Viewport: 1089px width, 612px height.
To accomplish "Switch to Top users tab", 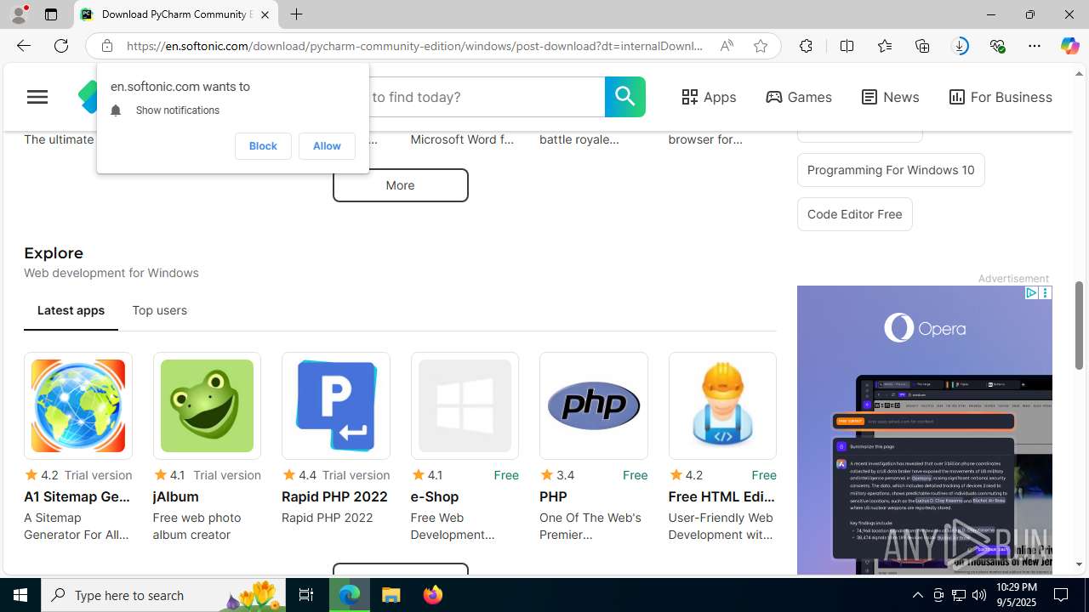I will [159, 310].
